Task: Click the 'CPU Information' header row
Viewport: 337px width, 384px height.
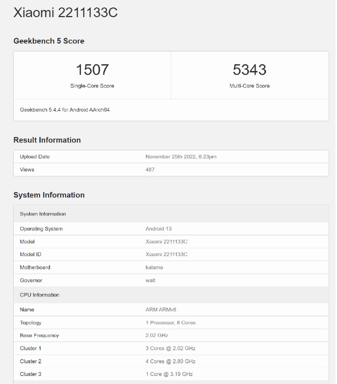Action: pos(171,295)
